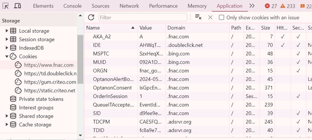Click cookie icon beside https://gum.criteo.com
Viewport: 312px width, 140px height.
(18, 82)
